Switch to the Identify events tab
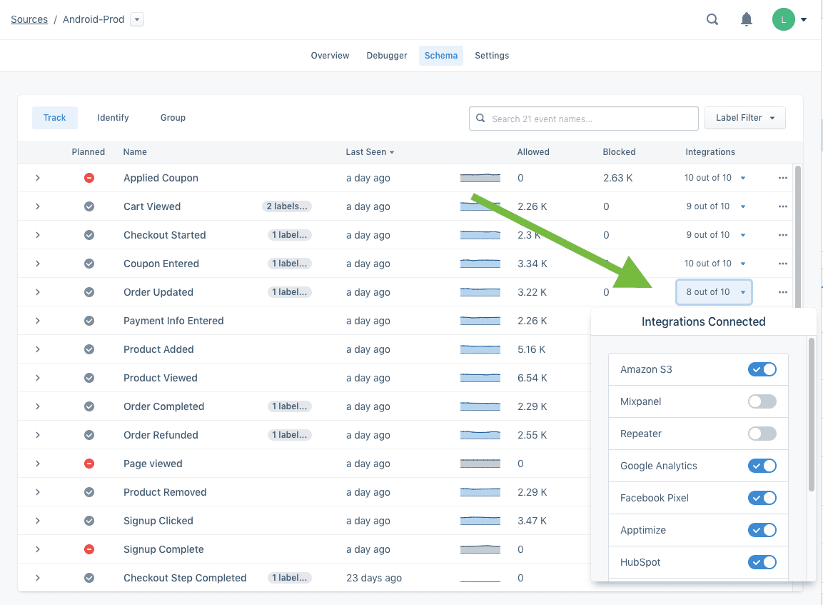The height and width of the screenshot is (605, 823). click(113, 117)
